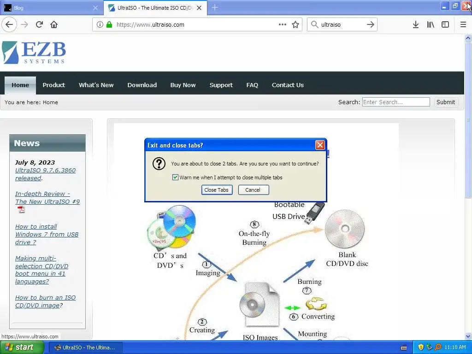Toggle the sidebar view icon

click(445, 24)
